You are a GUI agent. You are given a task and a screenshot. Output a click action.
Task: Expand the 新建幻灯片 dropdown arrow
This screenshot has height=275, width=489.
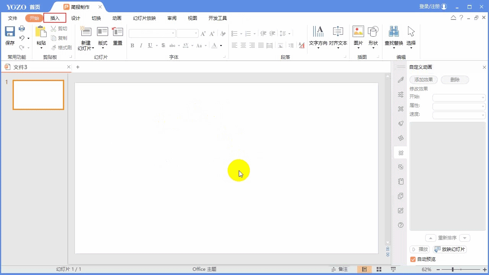point(93,49)
